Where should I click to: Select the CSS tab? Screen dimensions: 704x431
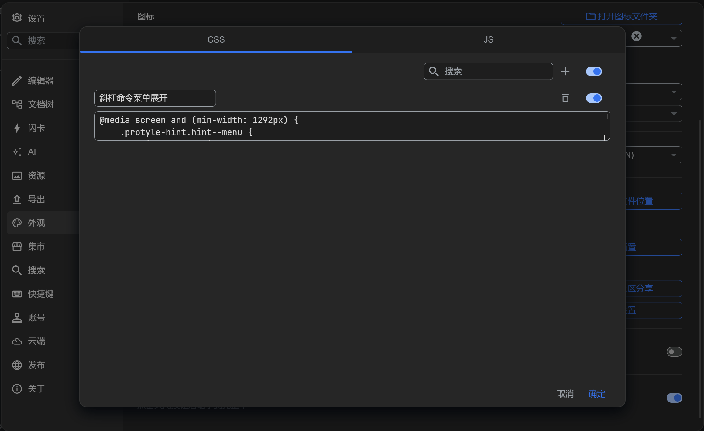[x=216, y=40]
